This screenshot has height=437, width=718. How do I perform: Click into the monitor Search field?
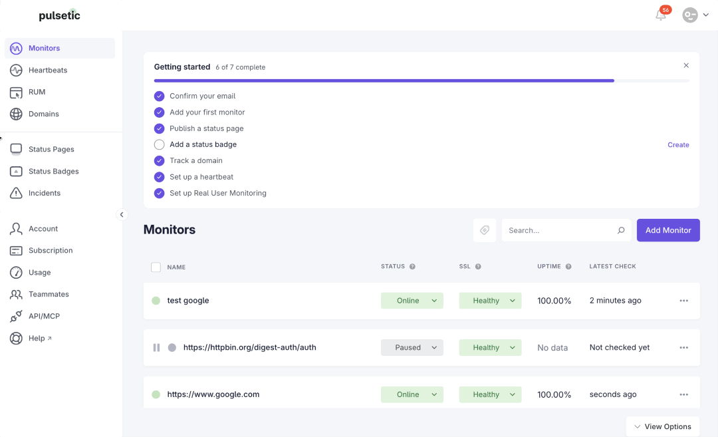[566, 230]
